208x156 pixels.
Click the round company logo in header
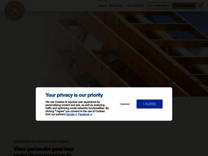click(x=14, y=10)
